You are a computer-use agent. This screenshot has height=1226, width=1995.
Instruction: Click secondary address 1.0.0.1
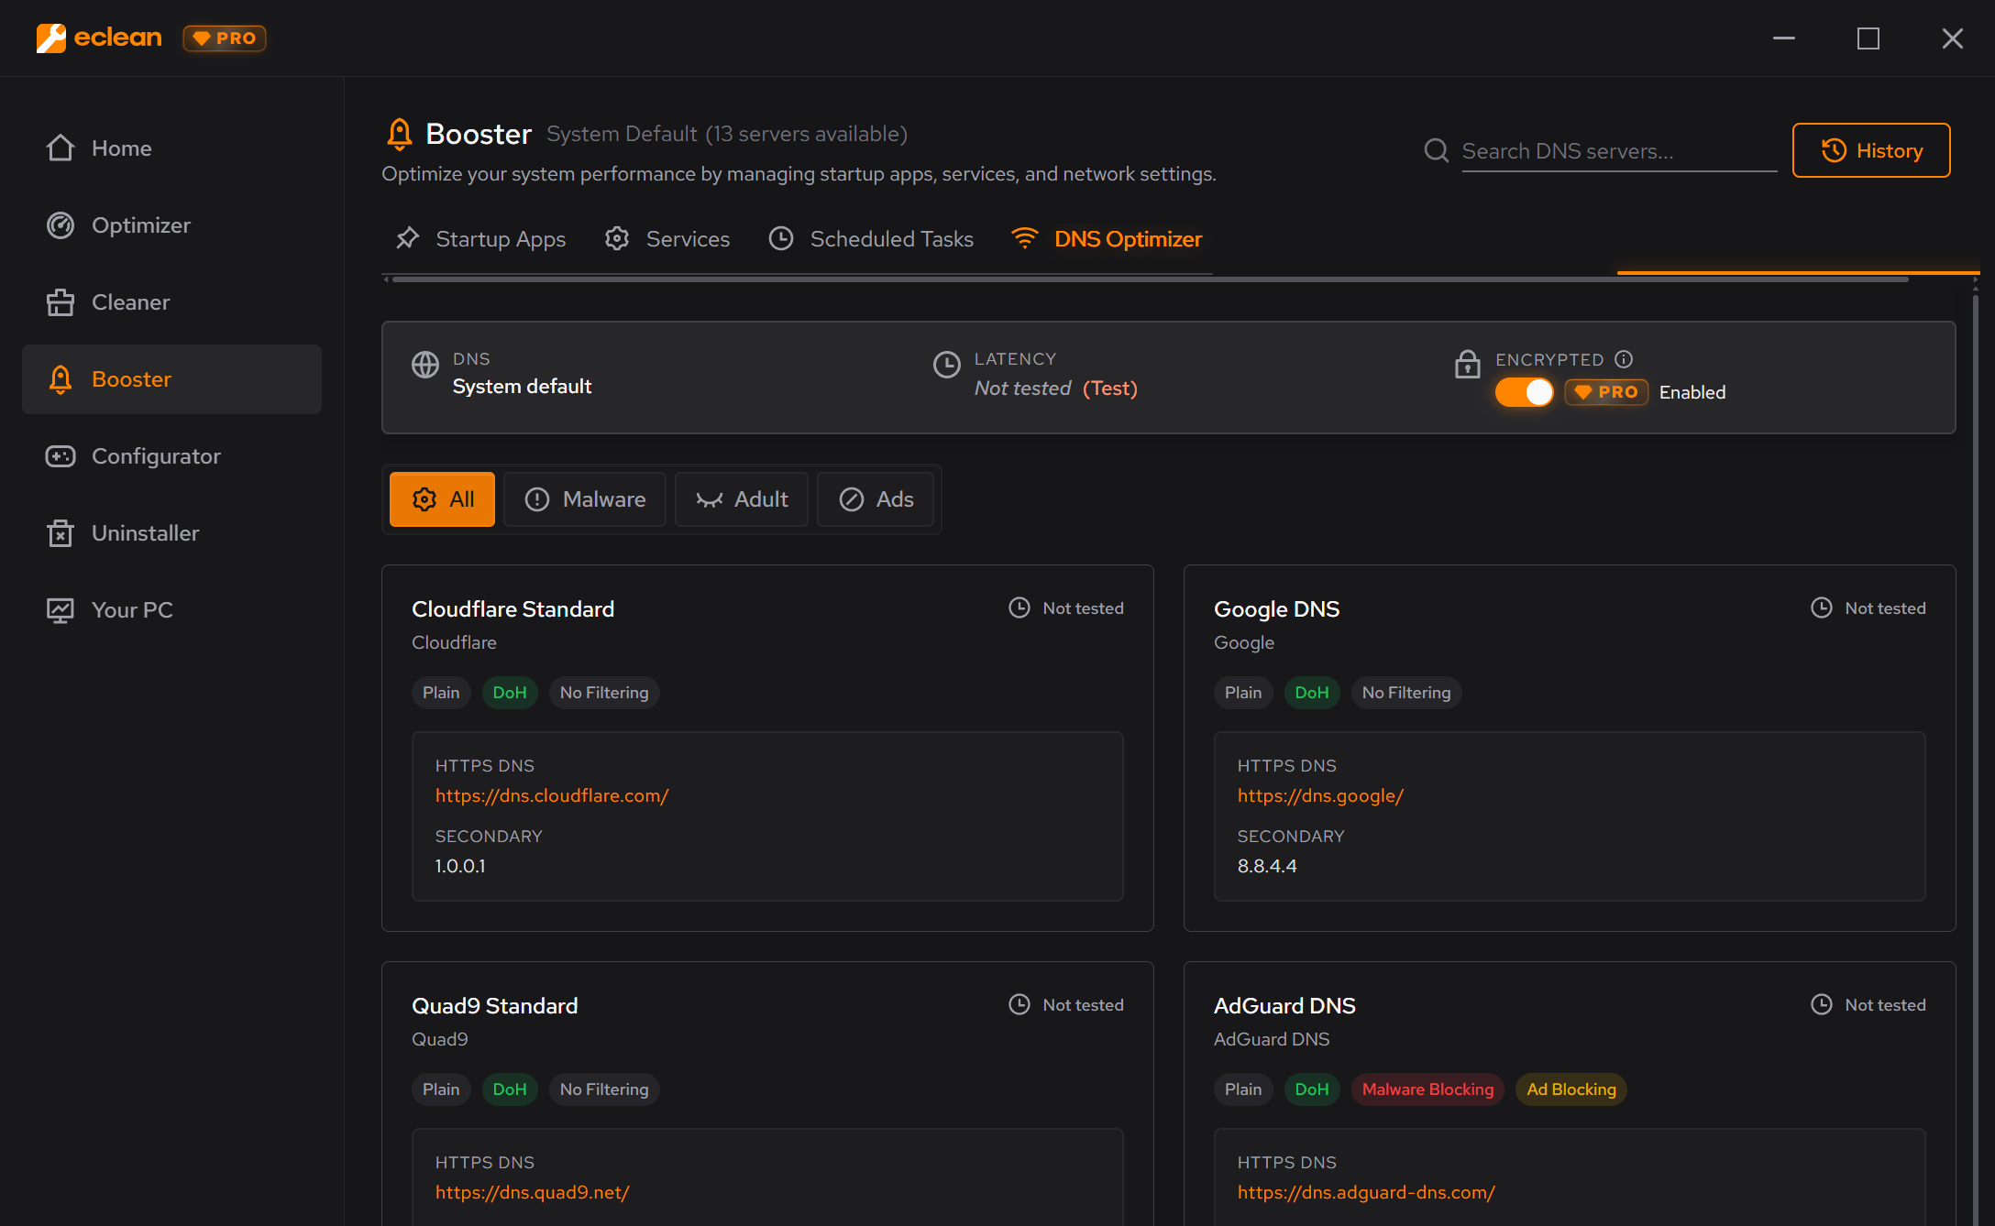460,867
